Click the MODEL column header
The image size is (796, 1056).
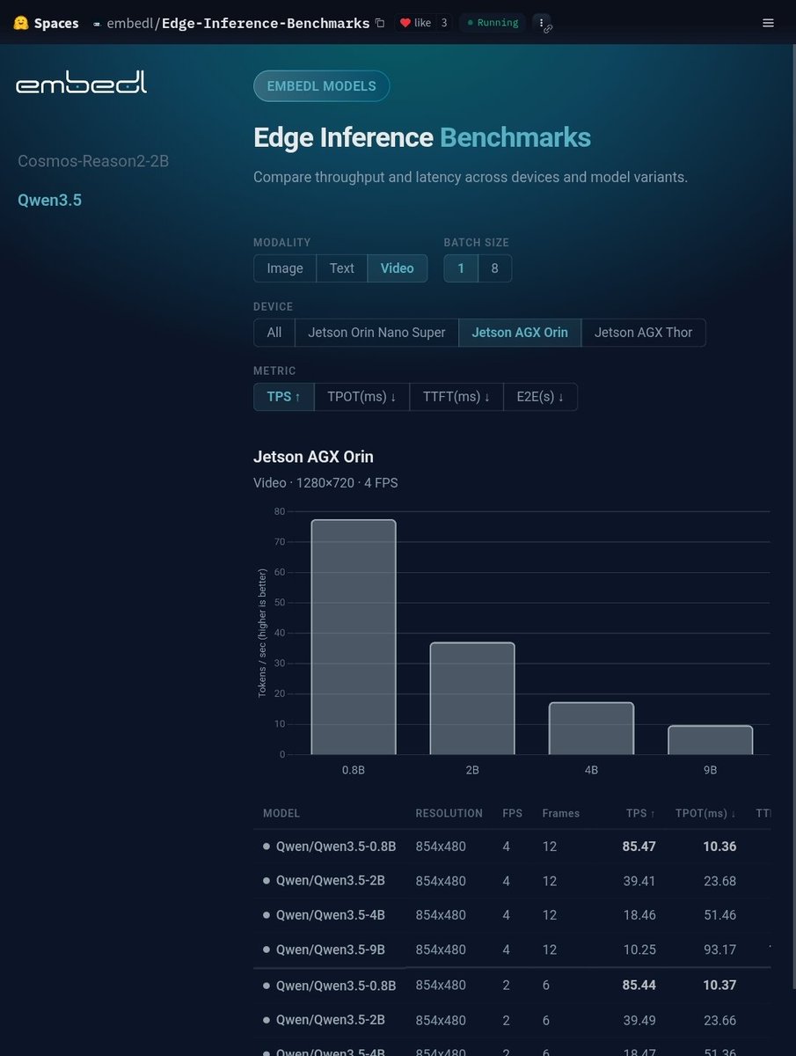point(281,813)
